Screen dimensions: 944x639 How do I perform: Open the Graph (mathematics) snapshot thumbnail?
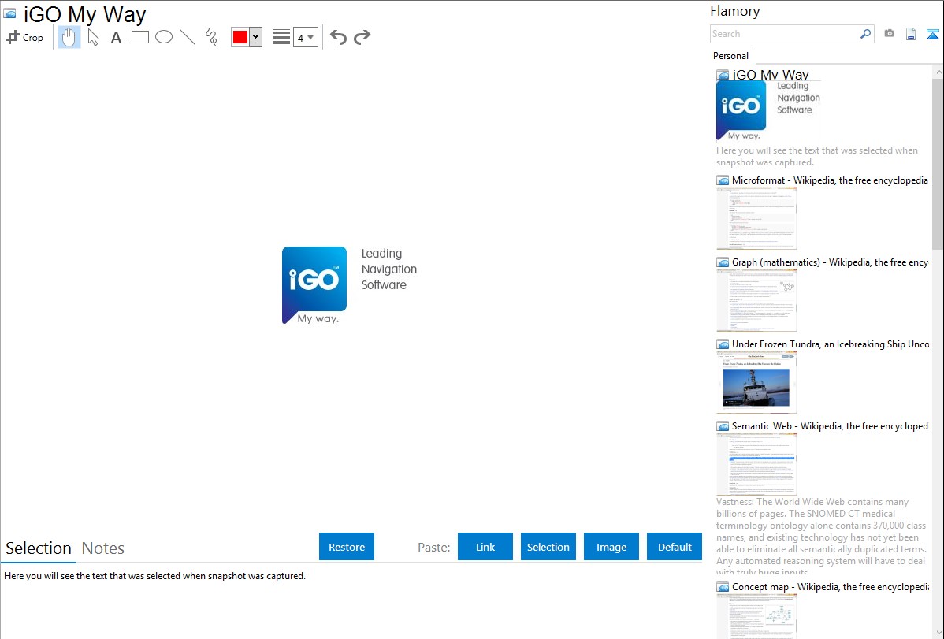pos(756,300)
